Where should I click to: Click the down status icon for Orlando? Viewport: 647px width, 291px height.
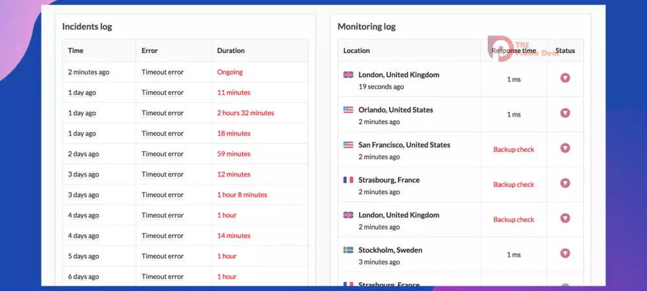coord(565,113)
